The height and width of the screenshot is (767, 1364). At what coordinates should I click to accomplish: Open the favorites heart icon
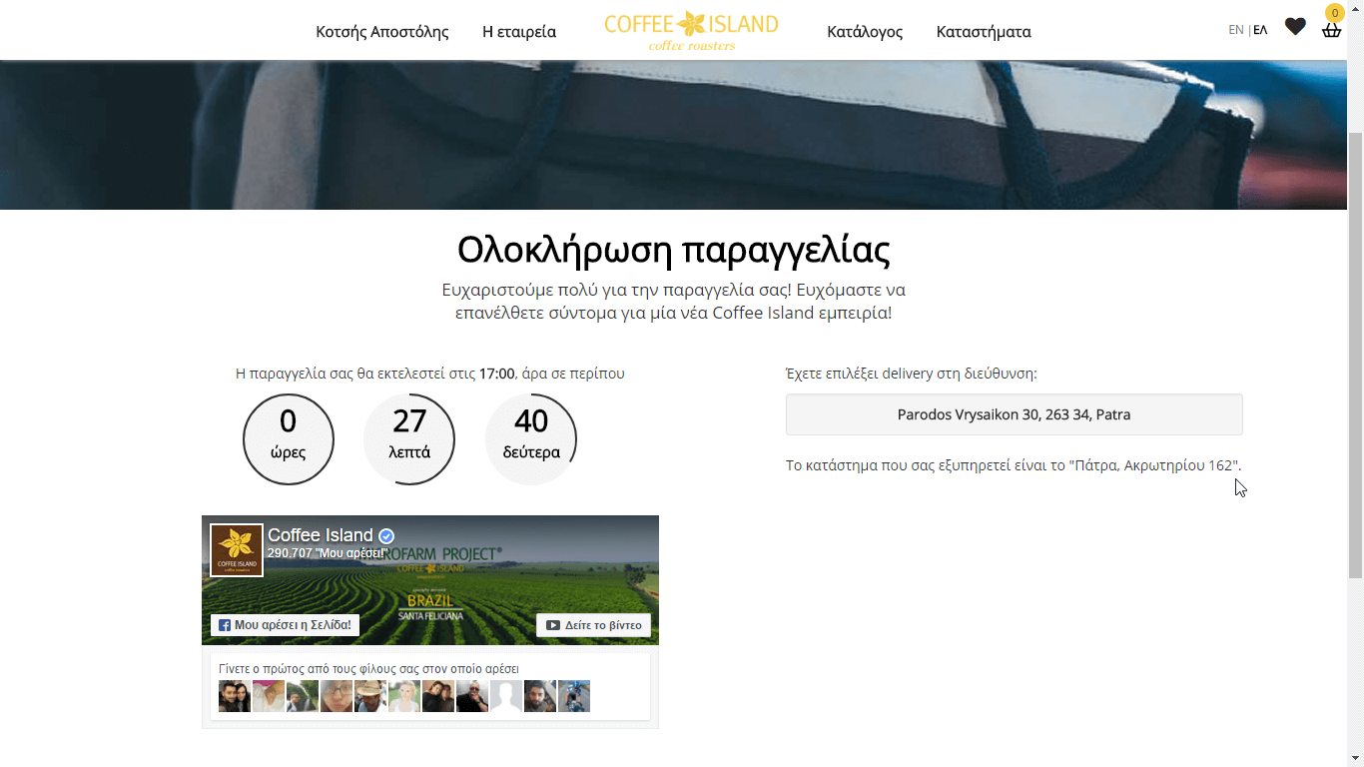pos(1295,27)
